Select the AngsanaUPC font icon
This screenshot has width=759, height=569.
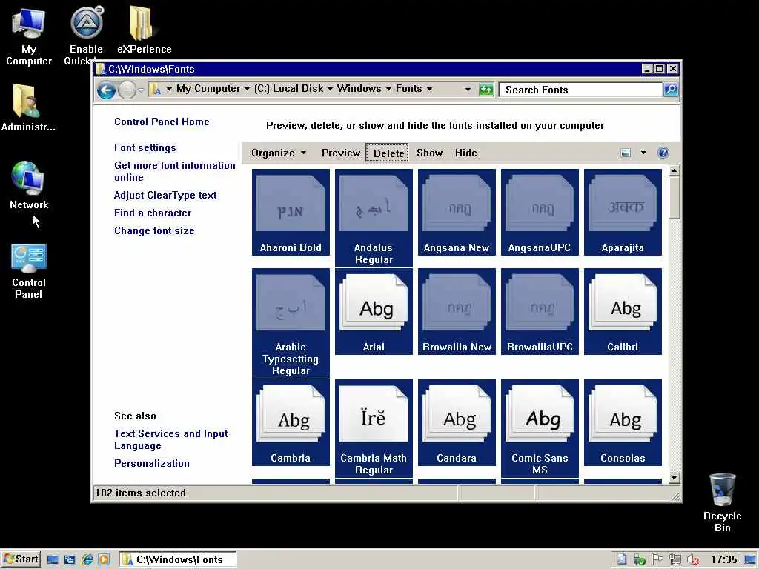coord(540,212)
